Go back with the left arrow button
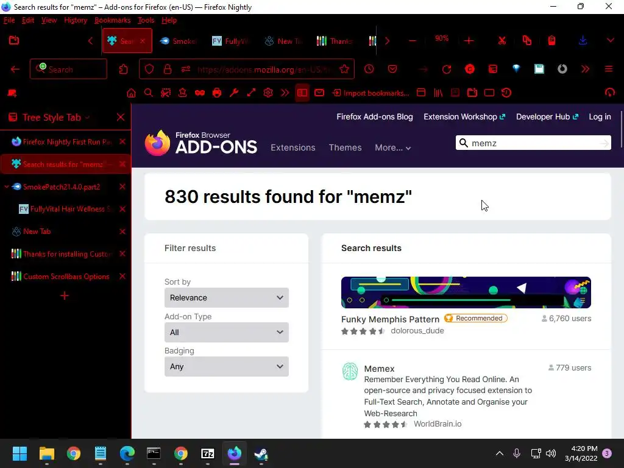The height and width of the screenshot is (468, 624). 15,69
